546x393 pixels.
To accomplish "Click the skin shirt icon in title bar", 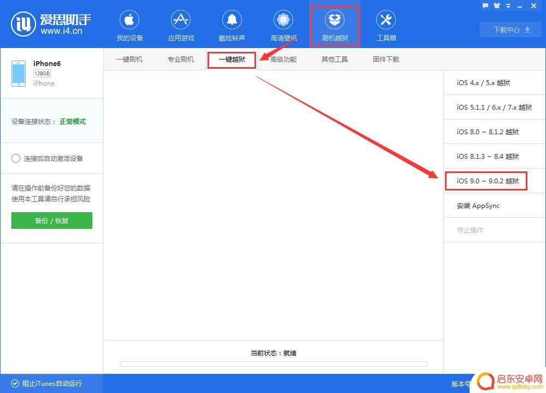I will 496,5.
